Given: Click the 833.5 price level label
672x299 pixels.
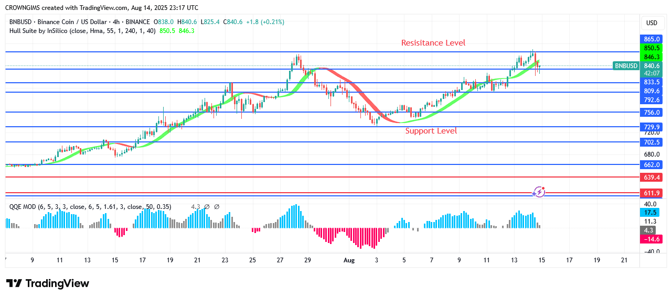Looking at the screenshot, I should point(651,83).
